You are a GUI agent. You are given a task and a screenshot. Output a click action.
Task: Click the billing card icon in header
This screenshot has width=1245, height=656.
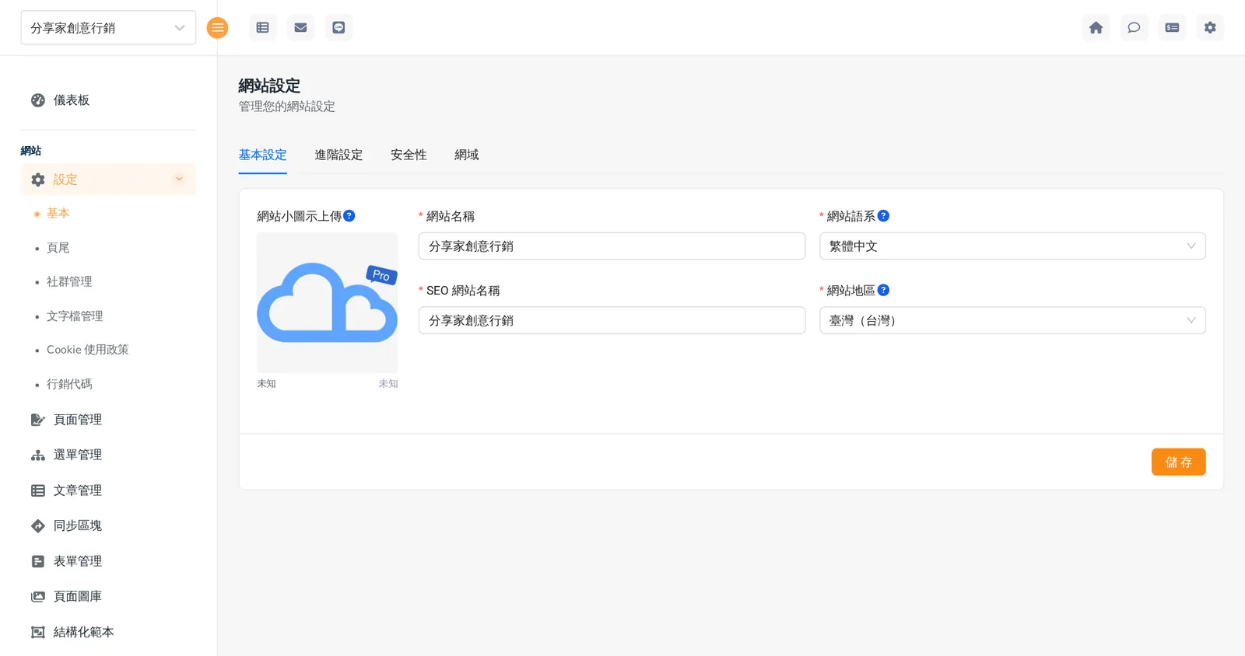pos(1172,28)
